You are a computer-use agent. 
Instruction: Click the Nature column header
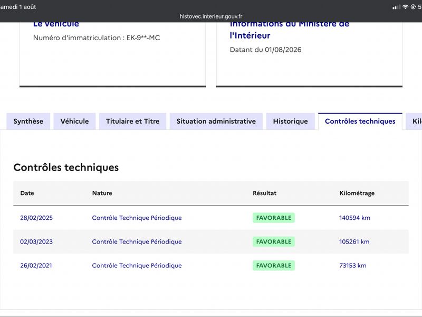coord(102,193)
